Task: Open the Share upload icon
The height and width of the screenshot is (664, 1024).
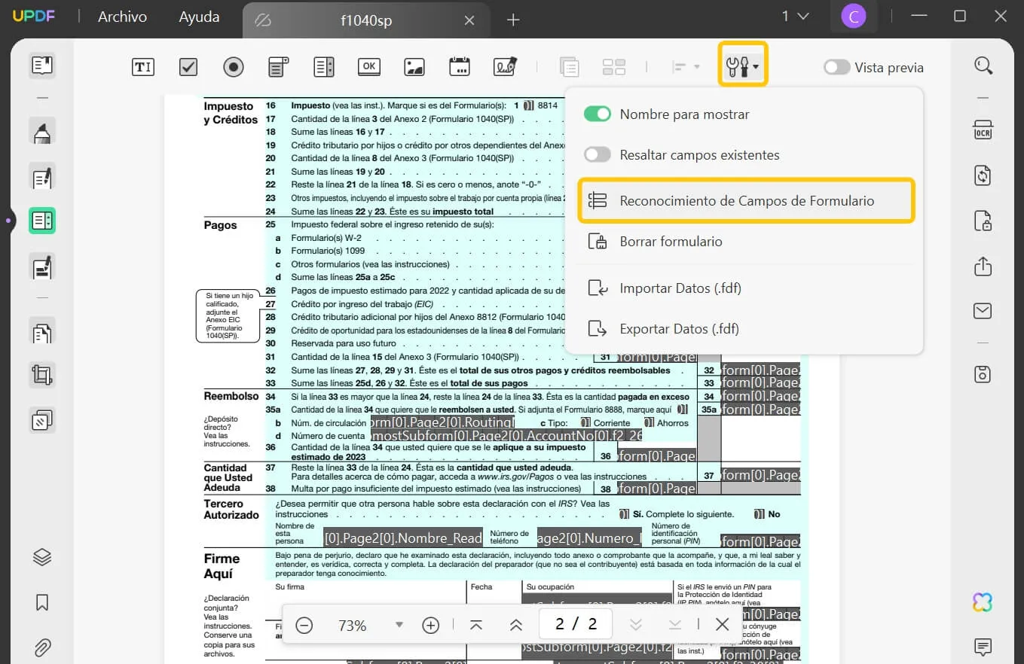Action: coord(983,266)
